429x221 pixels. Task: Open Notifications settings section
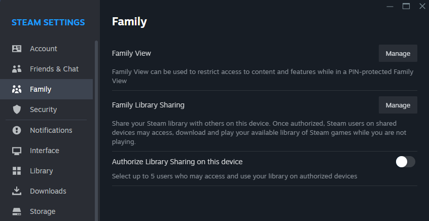point(51,130)
